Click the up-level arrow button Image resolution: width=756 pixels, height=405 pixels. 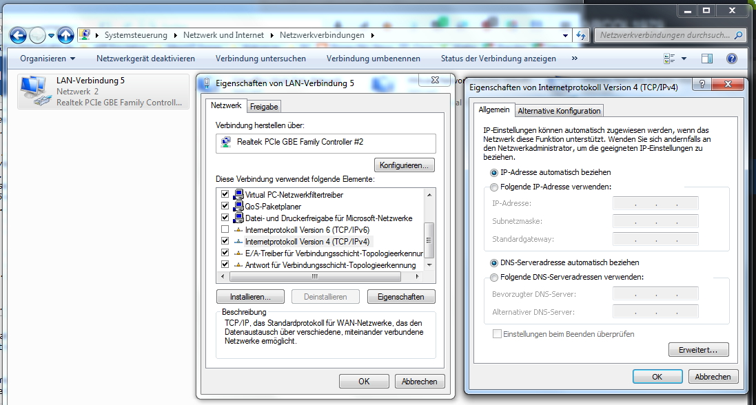click(65, 35)
